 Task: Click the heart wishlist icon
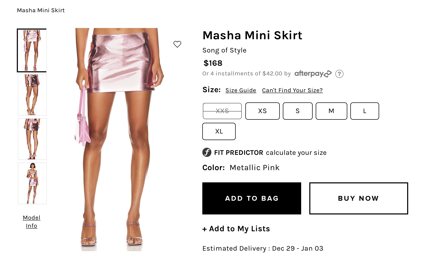click(177, 44)
